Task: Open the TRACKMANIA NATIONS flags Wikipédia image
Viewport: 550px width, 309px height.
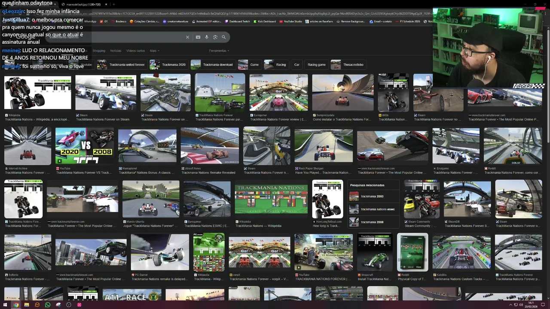Action: coord(271,199)
